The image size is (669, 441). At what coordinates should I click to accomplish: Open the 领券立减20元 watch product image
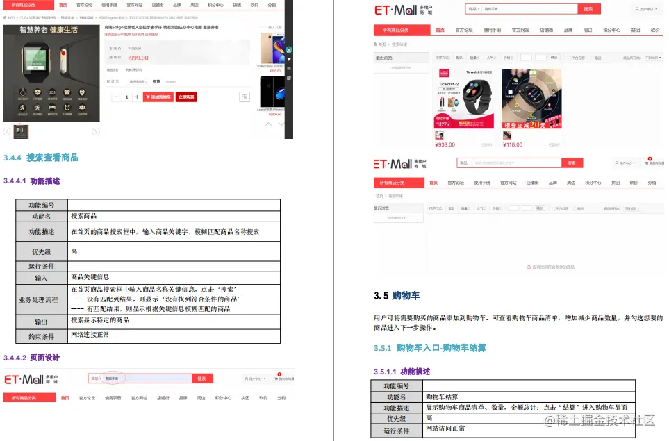coord(531,99)
